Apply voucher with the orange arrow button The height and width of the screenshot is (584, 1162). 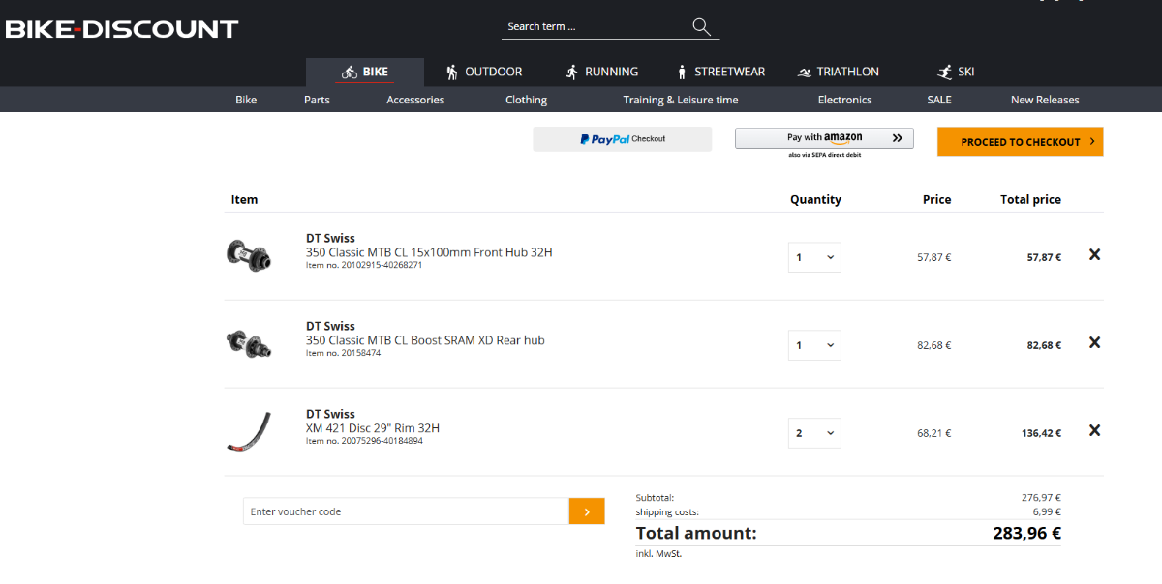tap(587, 511)
